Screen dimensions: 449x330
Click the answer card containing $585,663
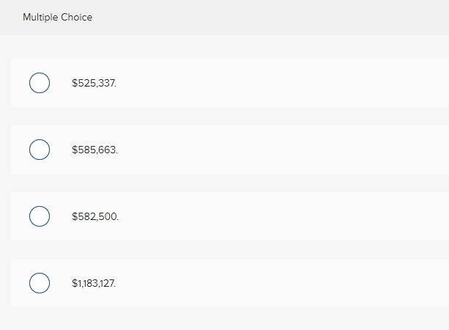point(256,150)
